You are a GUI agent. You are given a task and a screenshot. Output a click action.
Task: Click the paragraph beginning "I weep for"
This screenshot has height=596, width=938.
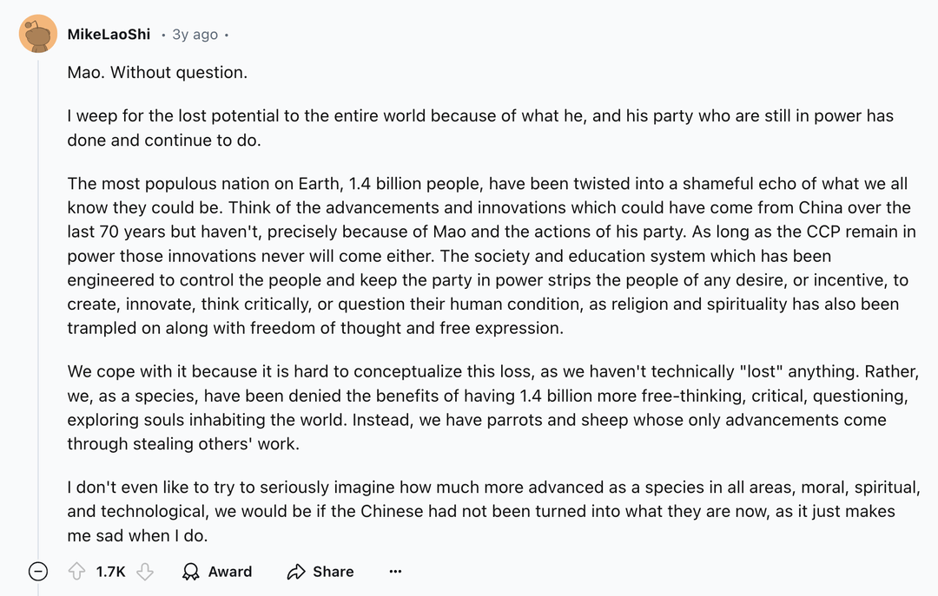click(480, 128)
